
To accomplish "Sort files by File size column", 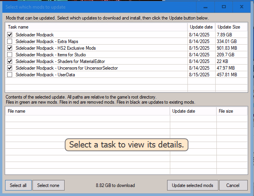I will [x=232, y=111].
